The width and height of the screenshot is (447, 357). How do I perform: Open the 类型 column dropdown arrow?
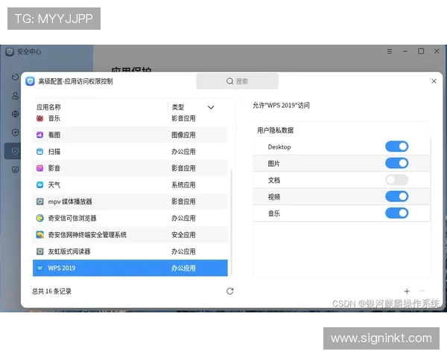pos(211,107)
